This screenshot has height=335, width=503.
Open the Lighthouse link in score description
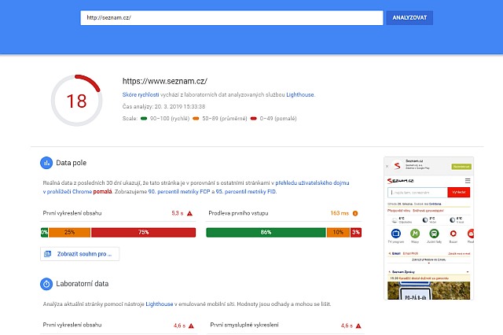coord(300,94)
